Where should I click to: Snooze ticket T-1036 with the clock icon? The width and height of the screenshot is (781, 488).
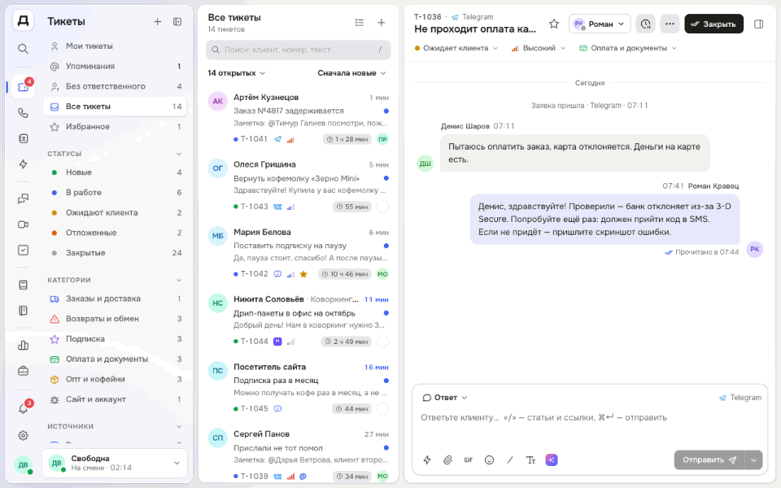[645, 24]
